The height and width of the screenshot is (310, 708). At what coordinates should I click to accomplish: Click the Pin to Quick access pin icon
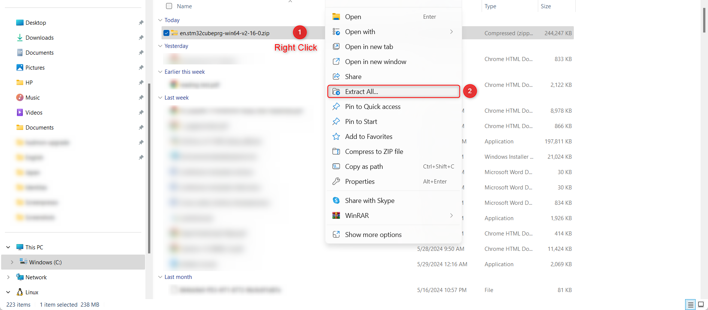[x=336, y=107]
